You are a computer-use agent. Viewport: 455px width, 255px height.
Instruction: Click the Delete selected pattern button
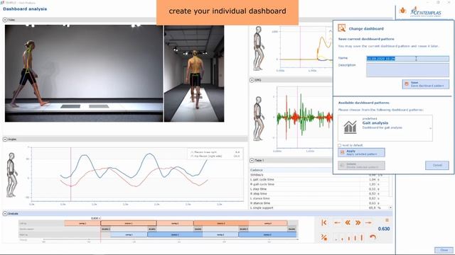pos(361,165)
